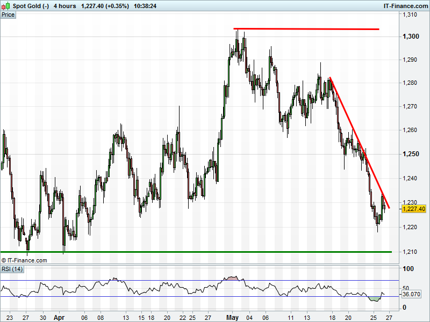430x322 pixels.
Task: Click the 'Apr' month label on the time axis
Action: (59, 318)
